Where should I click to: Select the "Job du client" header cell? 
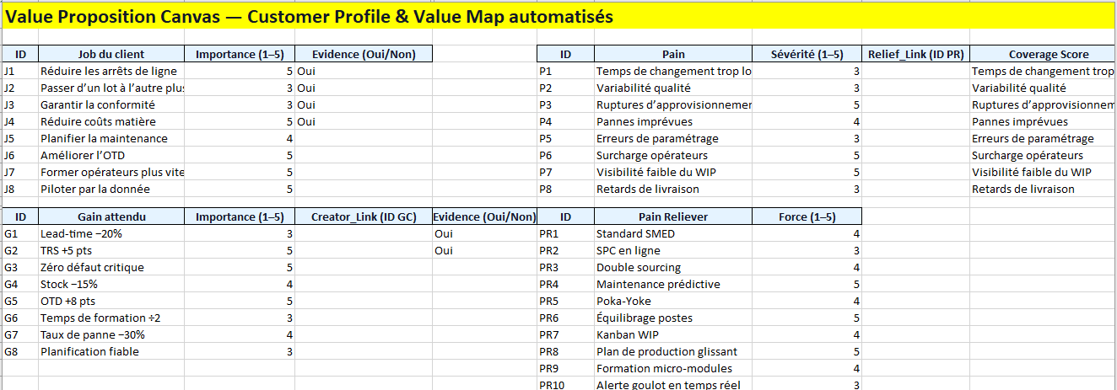click(x=111, y=54)
